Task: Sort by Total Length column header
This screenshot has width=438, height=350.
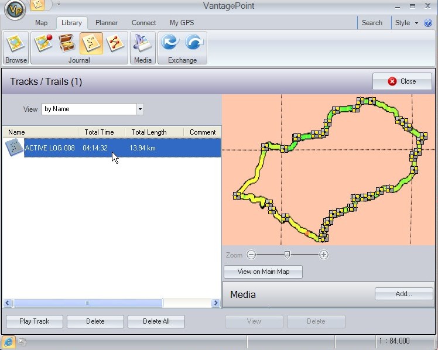Action: coord(154,132)
